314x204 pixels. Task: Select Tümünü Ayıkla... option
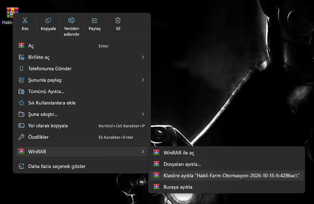82,91
